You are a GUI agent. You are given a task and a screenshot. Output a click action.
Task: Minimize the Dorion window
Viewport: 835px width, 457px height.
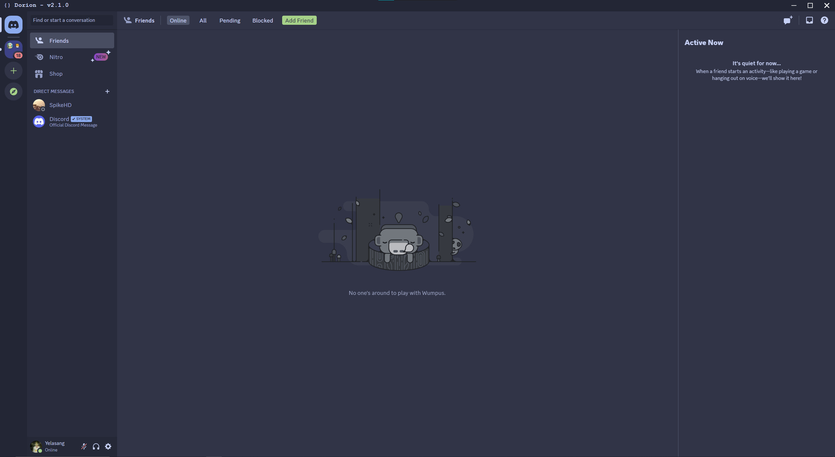794,5
